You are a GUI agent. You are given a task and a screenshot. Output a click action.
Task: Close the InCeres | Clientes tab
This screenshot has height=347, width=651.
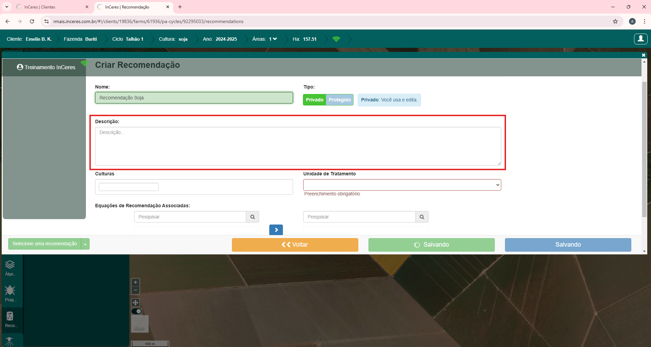(87, 7)
